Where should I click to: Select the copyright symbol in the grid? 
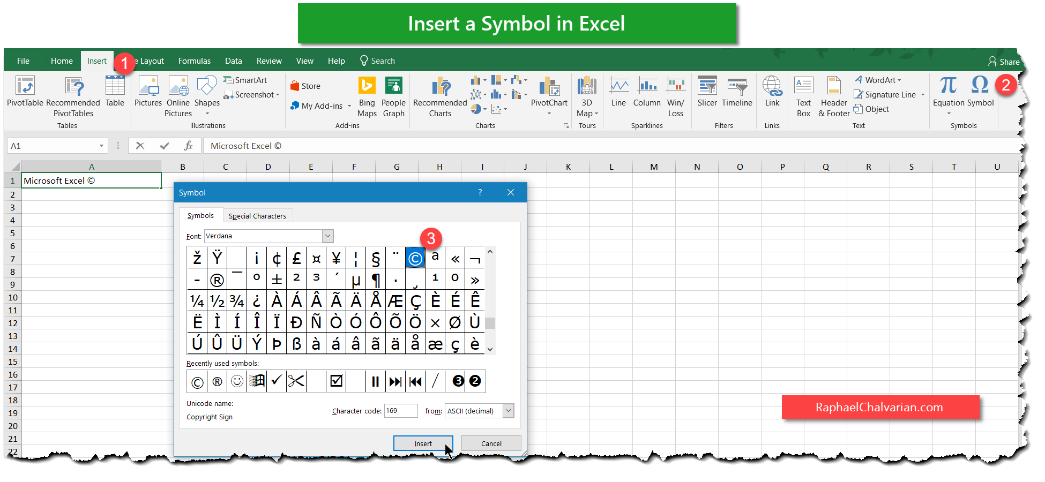[x=415, y=258]
